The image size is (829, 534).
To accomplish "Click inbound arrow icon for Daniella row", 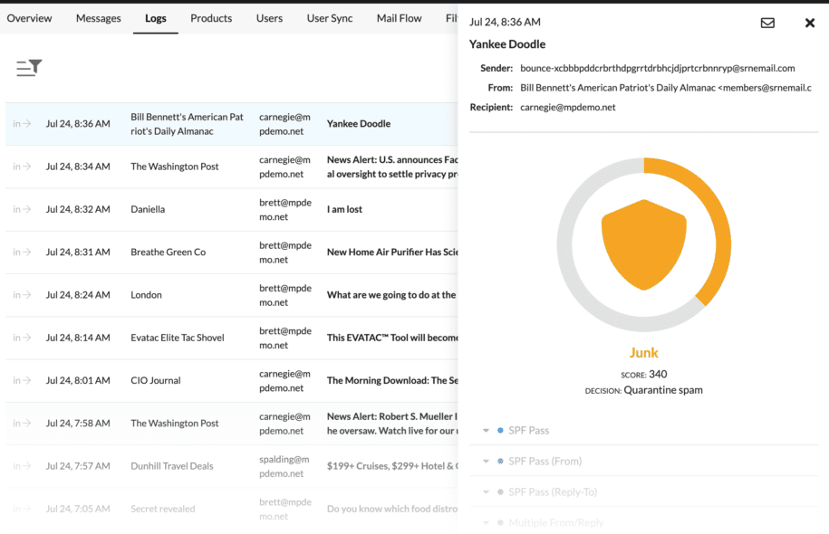I will click(22, 209).
